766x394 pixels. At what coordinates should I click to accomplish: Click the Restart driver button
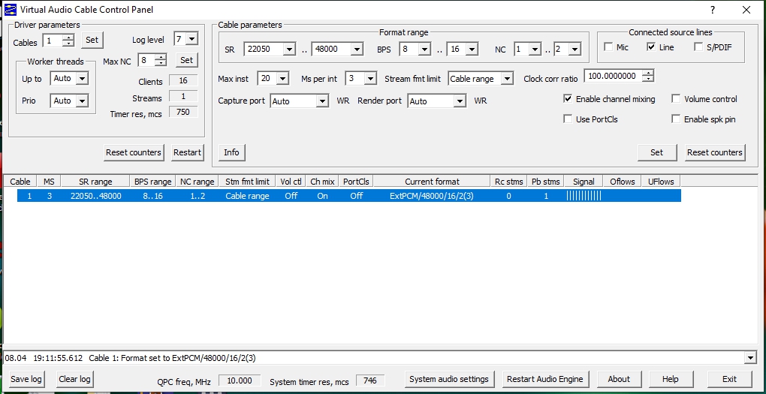point(187,152)
